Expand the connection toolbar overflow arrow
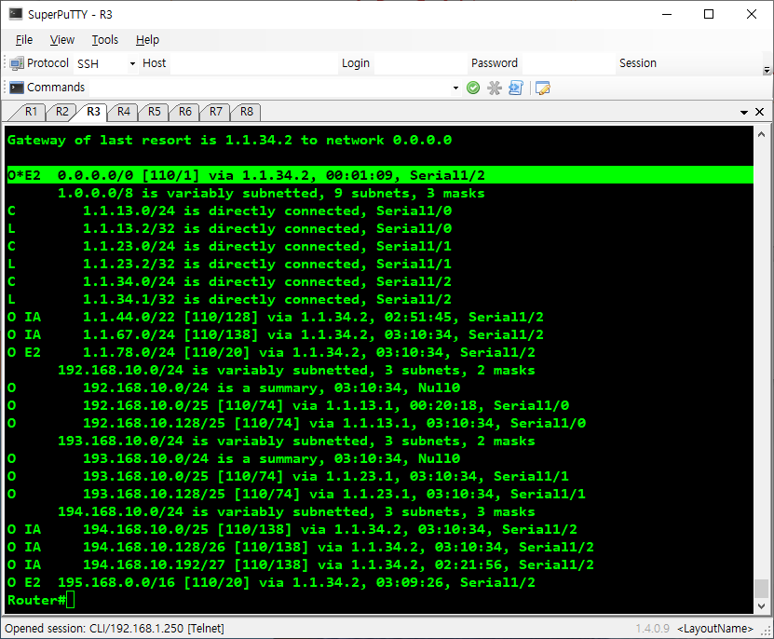This screenshot has width=774, height=639. [767, 70]
